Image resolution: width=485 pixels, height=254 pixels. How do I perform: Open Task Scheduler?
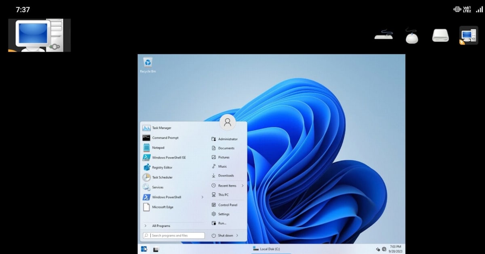pyautogui.click(x=162, y=177)
